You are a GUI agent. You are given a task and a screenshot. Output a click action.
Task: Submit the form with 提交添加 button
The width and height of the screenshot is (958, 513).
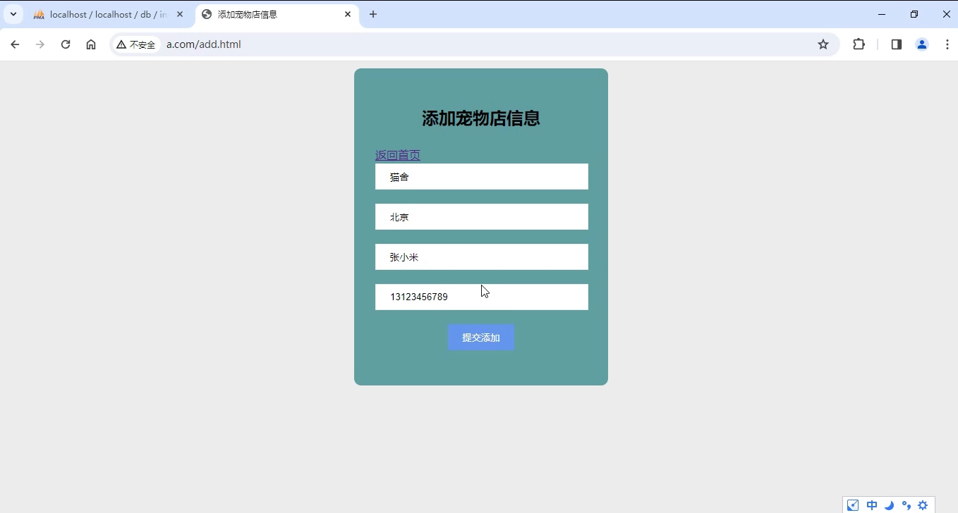[x=481, y=338]
